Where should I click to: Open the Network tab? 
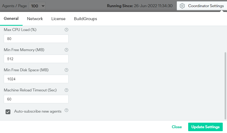pos(35,19)
